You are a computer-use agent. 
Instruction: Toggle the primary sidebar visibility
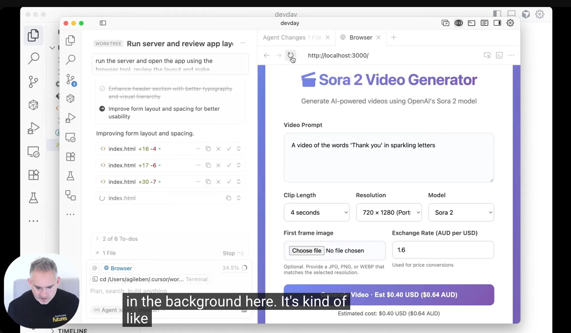(103, 23)
